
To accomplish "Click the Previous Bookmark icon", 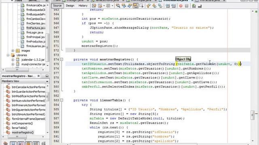I will 149,6.
